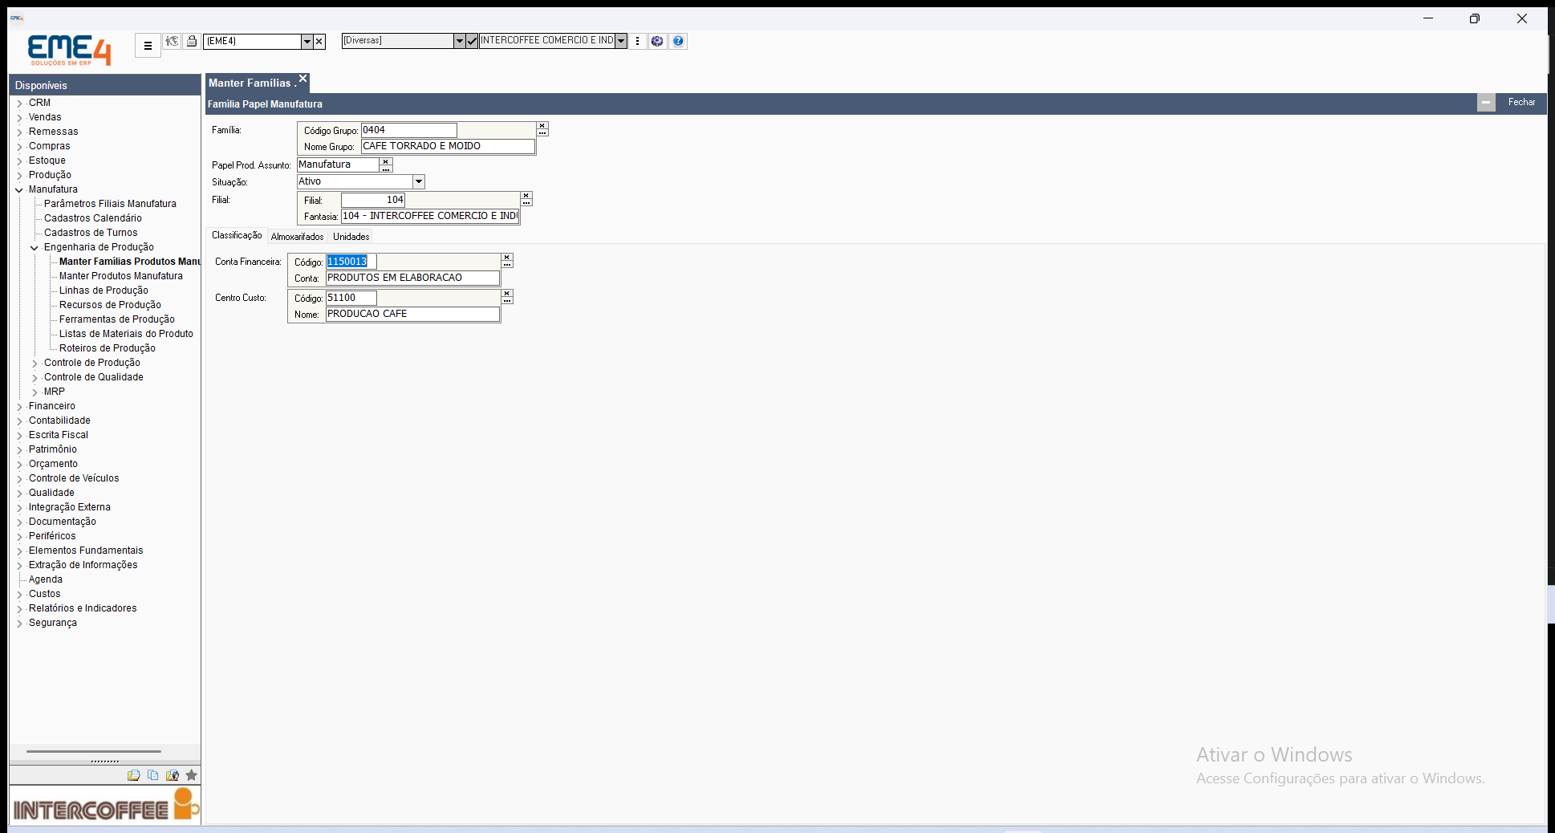
Task: Confirm the [Diversas] selection with the checkmark button
Action: [472, 41]
